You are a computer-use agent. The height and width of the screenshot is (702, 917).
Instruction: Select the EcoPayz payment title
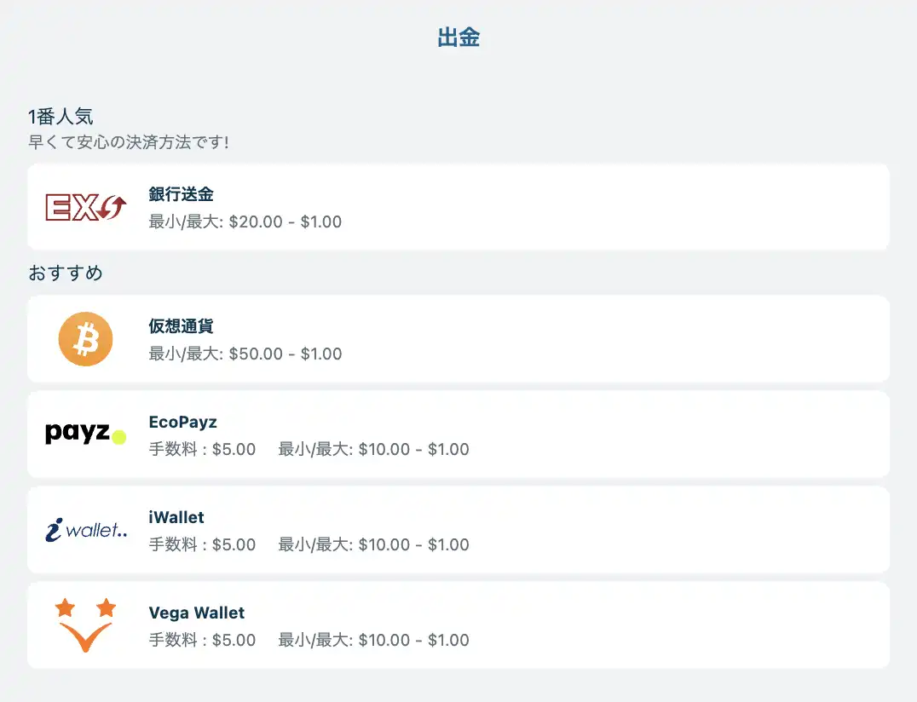pyautogui.click(x=182, y=422)
